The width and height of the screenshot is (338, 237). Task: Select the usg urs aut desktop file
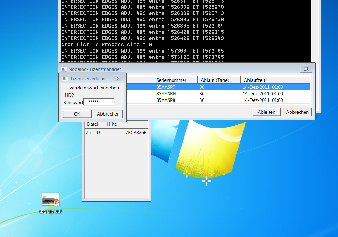point(50,203)
